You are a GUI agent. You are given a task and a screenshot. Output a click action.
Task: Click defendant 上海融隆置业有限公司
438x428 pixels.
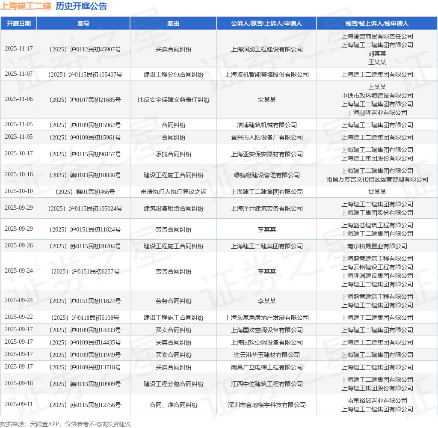tap(377, 113)
